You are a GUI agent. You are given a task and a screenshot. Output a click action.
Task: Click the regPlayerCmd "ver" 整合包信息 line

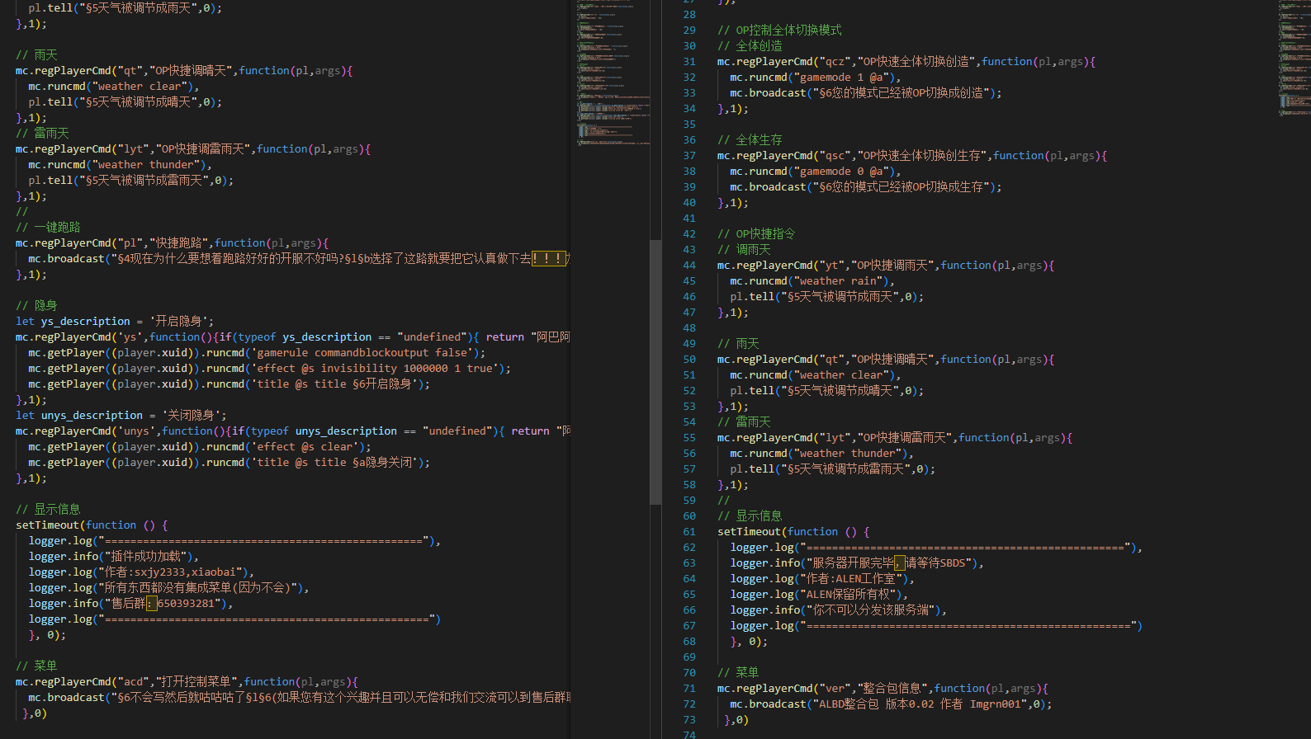[x=883, y=689]
